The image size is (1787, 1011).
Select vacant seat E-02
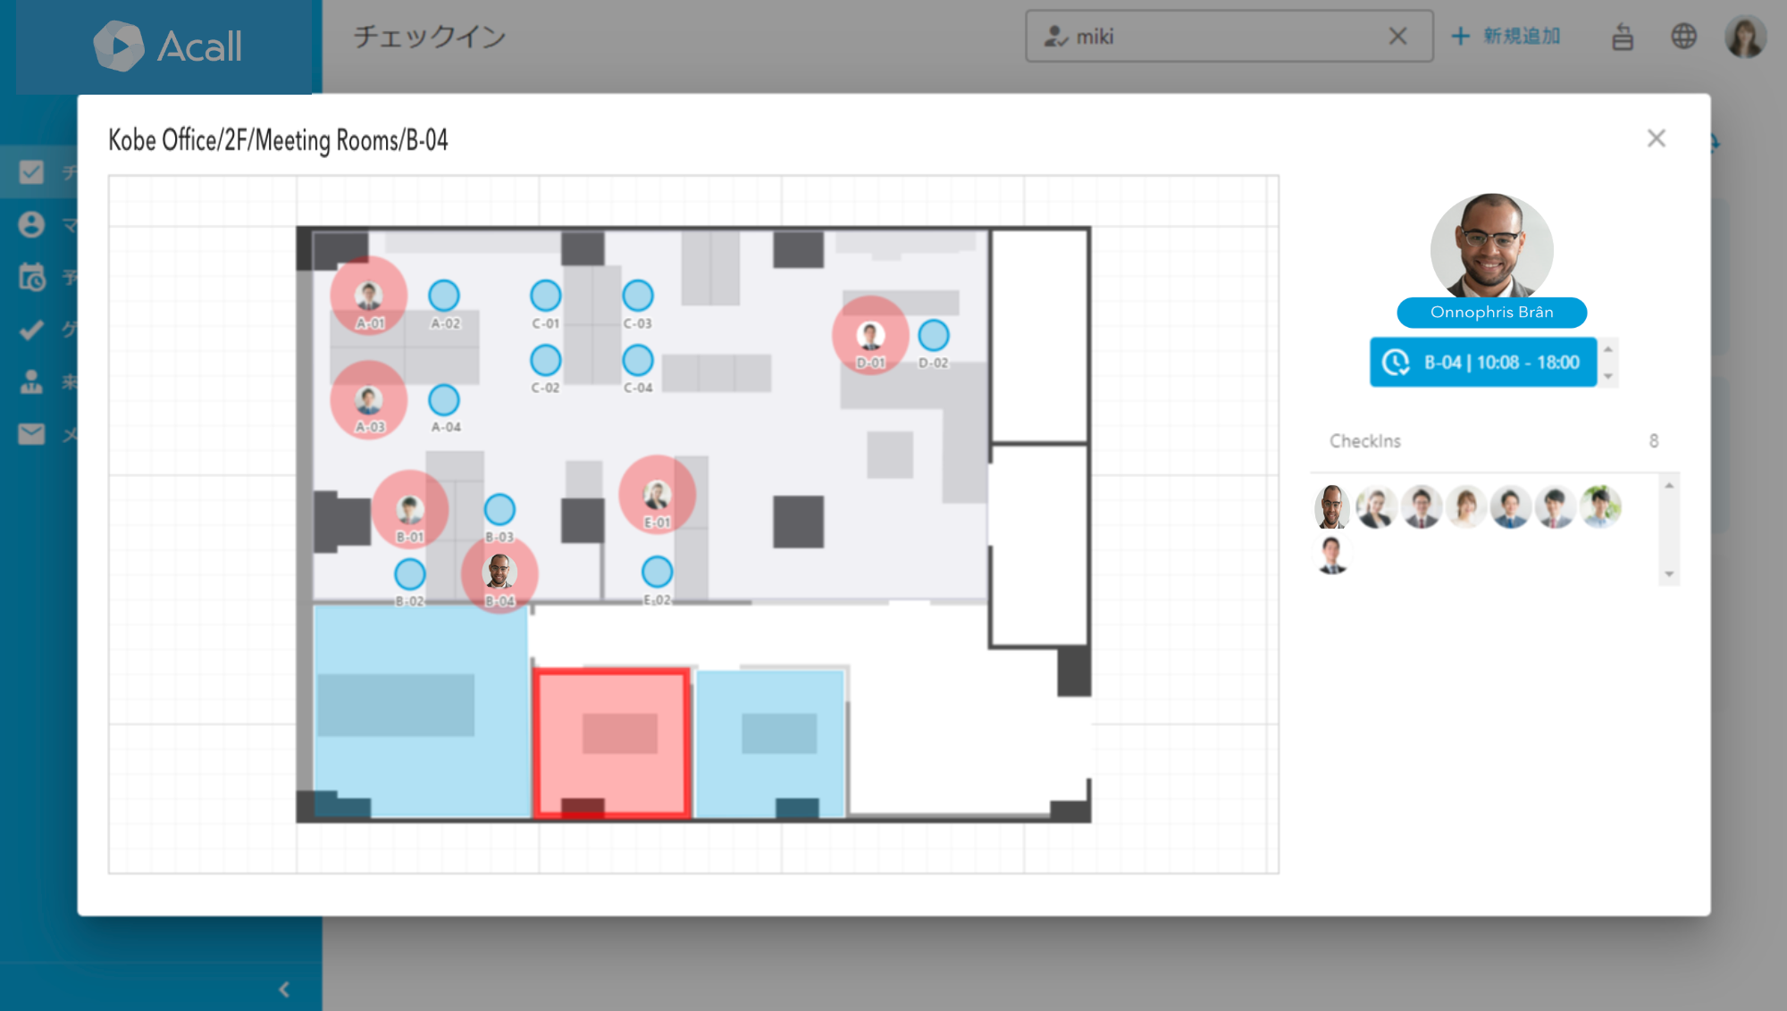(x=657, y=572)
